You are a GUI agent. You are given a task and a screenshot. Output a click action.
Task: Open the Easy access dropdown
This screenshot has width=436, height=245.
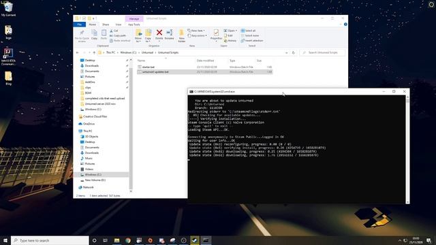(197, 35)
